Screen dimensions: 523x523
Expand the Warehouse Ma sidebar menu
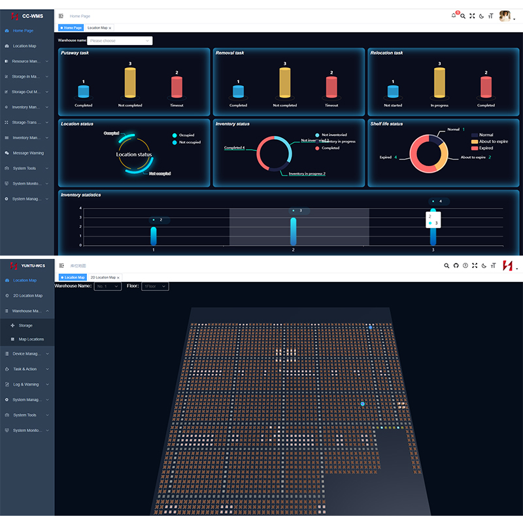[x=26, y=311]
